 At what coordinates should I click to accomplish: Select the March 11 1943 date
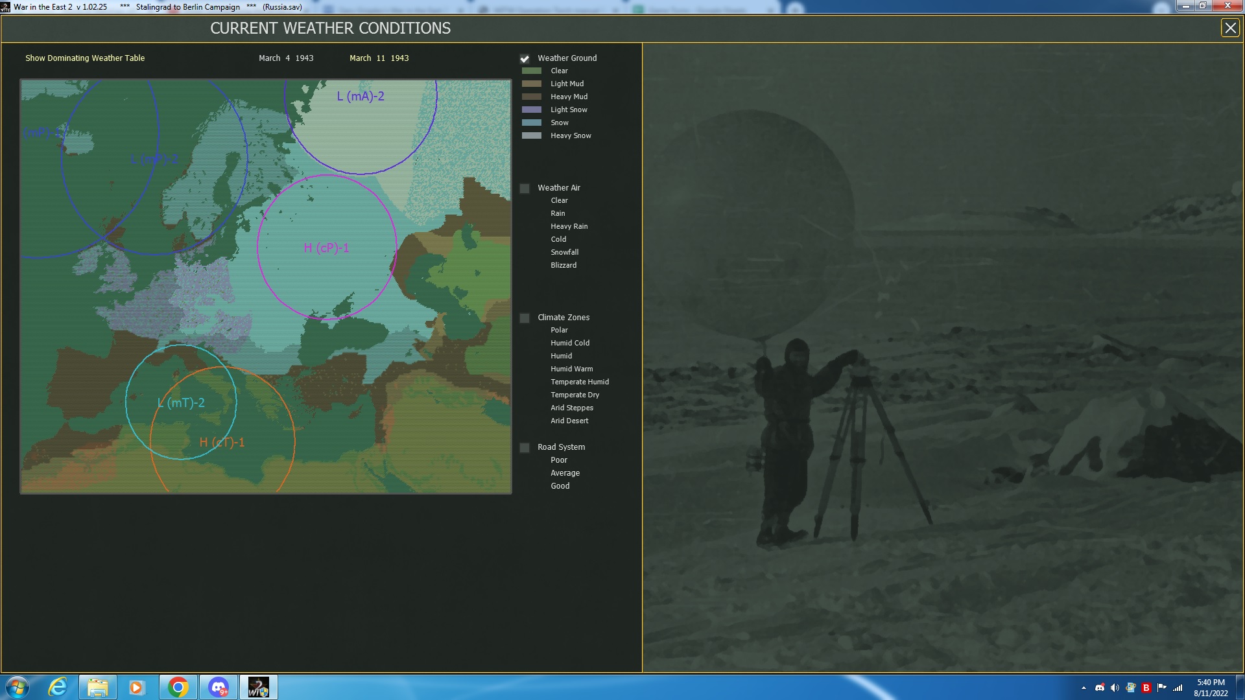click(x=379, y=58)
